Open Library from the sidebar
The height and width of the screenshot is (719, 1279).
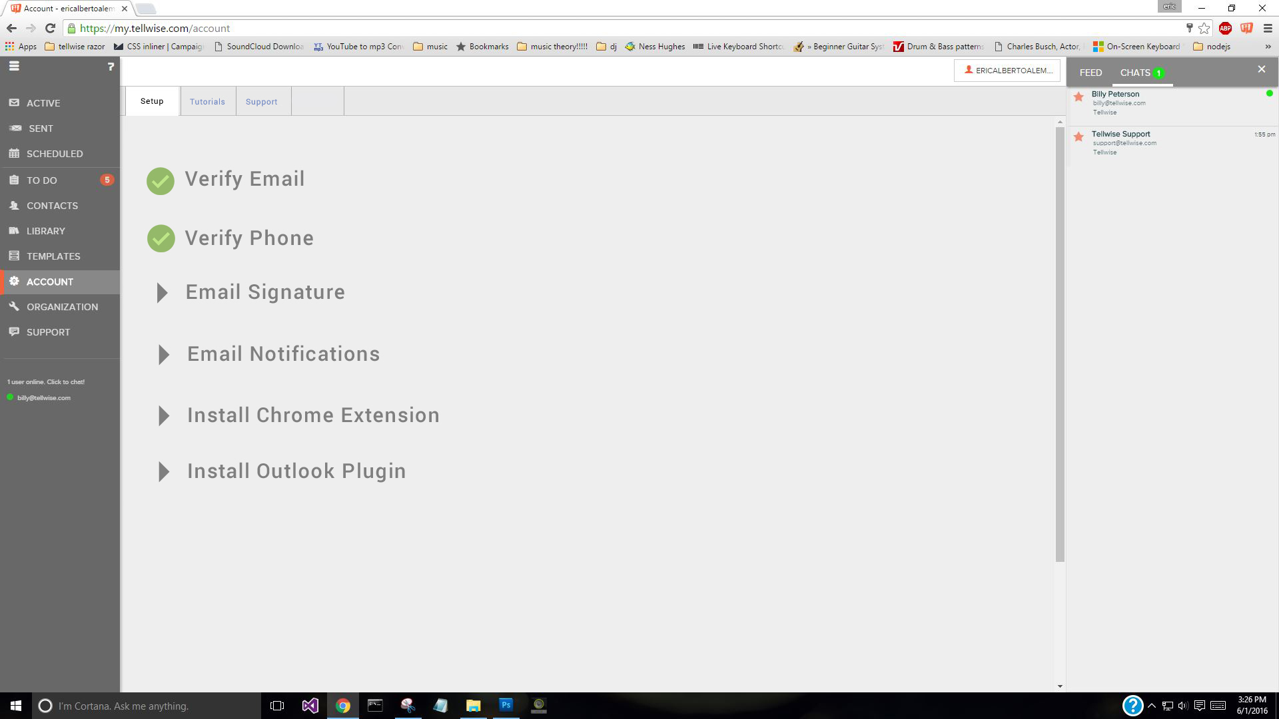(45, 231)
